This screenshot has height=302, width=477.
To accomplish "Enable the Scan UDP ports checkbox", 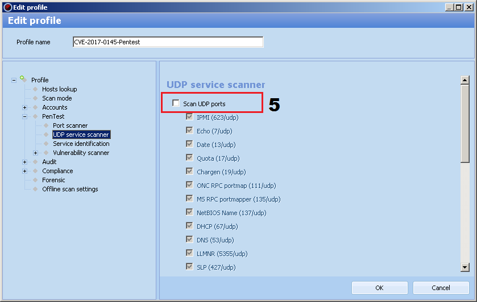I will [176, 103].
